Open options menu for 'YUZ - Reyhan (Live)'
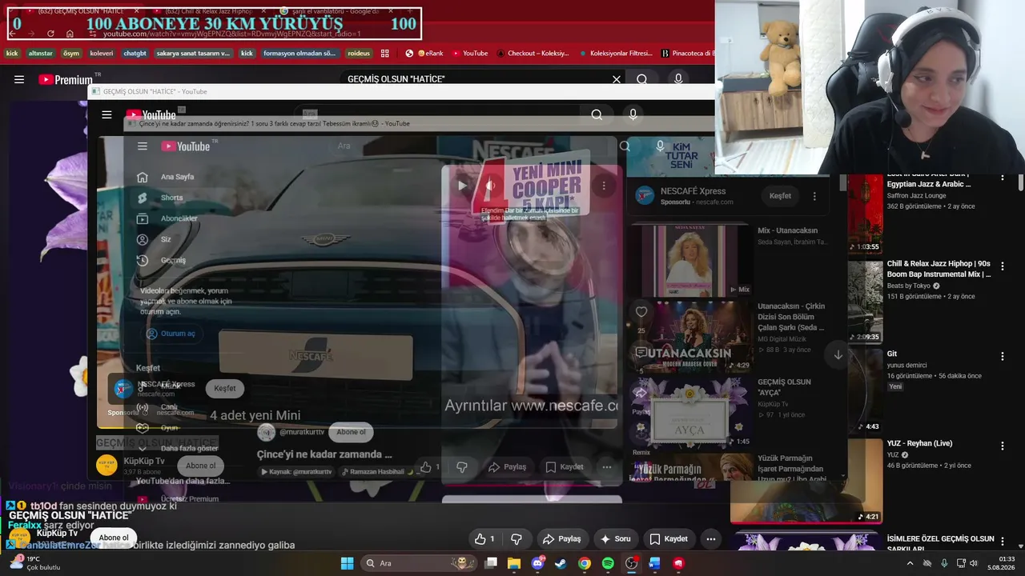 click(1002, 446)
